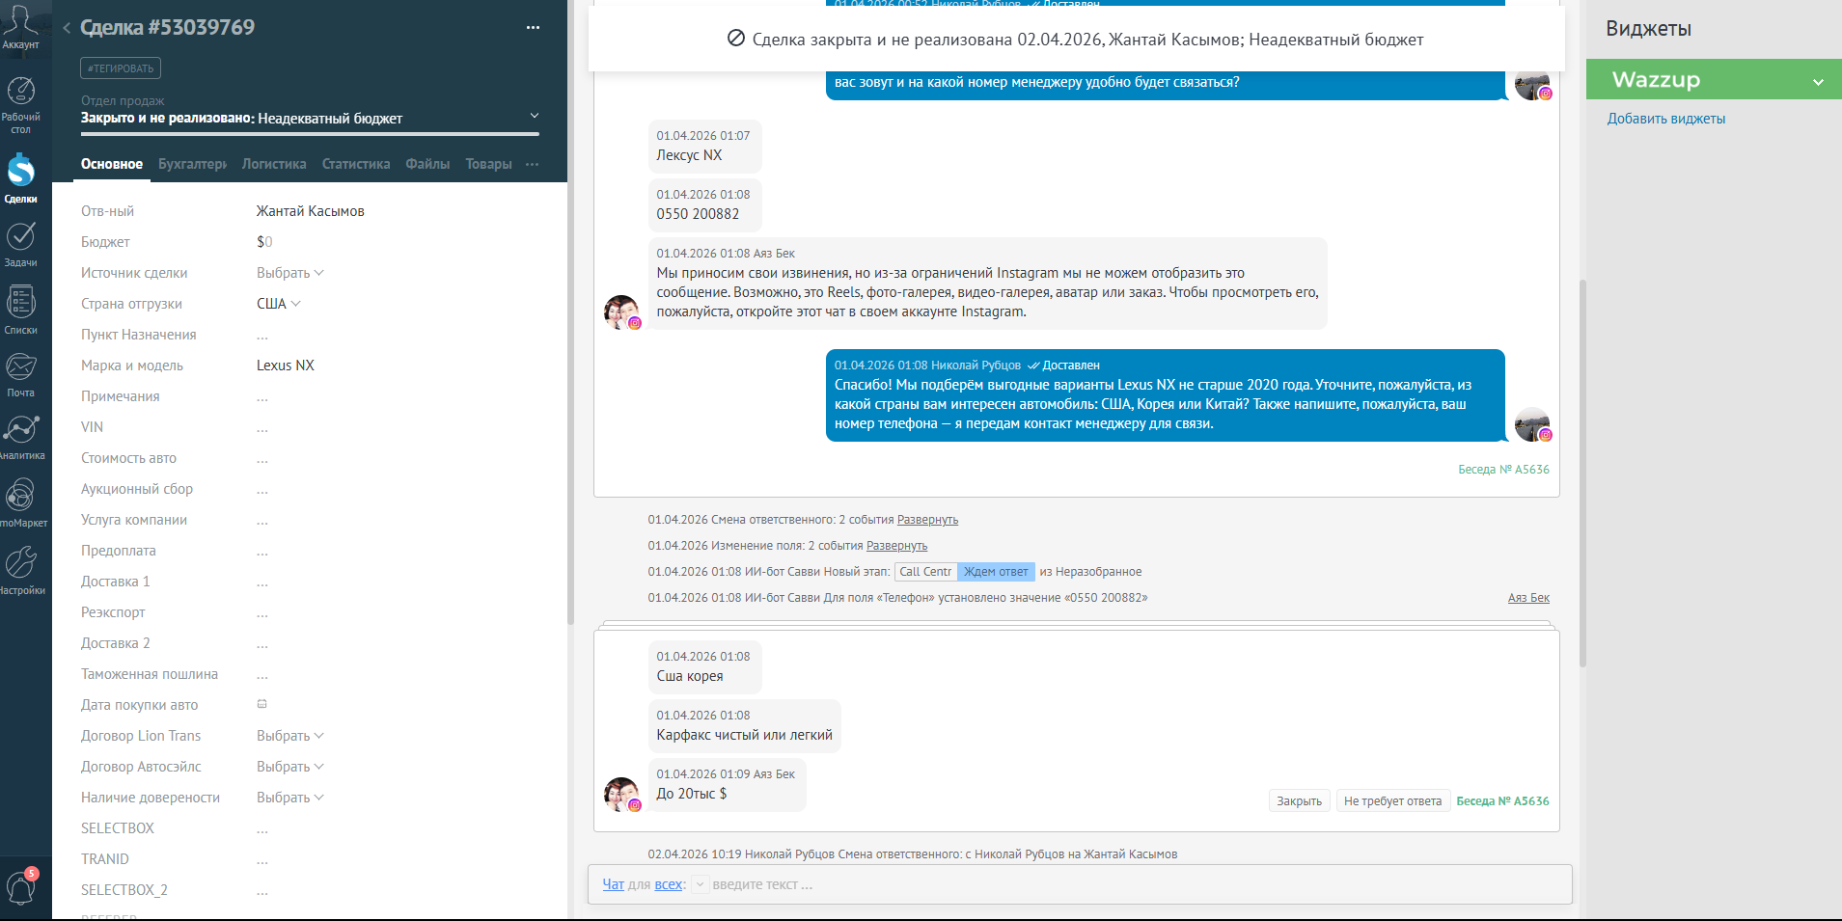
Task: Expand Смена ответственного events via Развернуть
Action: [x=927, y=520]
